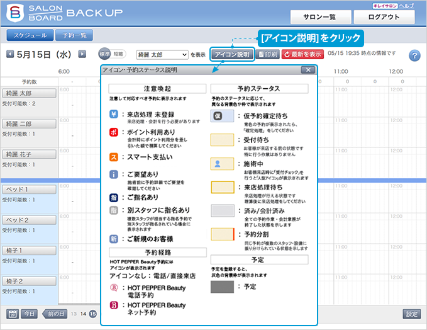Click the 11:00 time column header
The height and width of the screenshot is (330, 427).
(x=341, y=71)
